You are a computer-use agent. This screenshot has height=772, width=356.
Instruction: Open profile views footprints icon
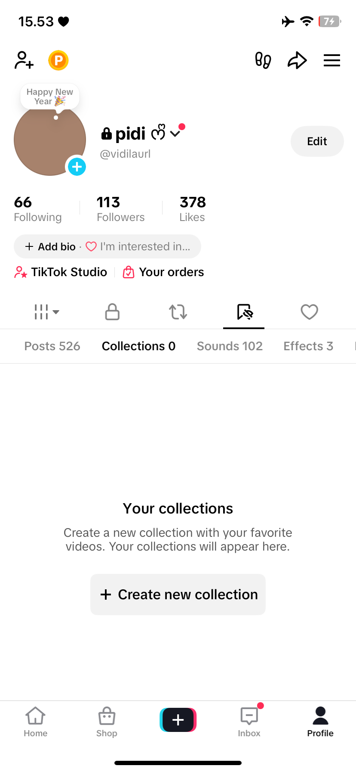click(263, 60)
